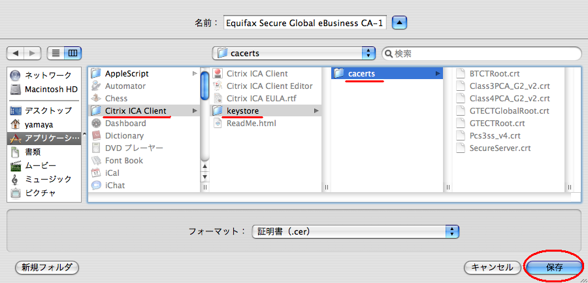Navigate forward with the right arrow
The width and height of the screenshot is (588, 283).
coord(33,54)
